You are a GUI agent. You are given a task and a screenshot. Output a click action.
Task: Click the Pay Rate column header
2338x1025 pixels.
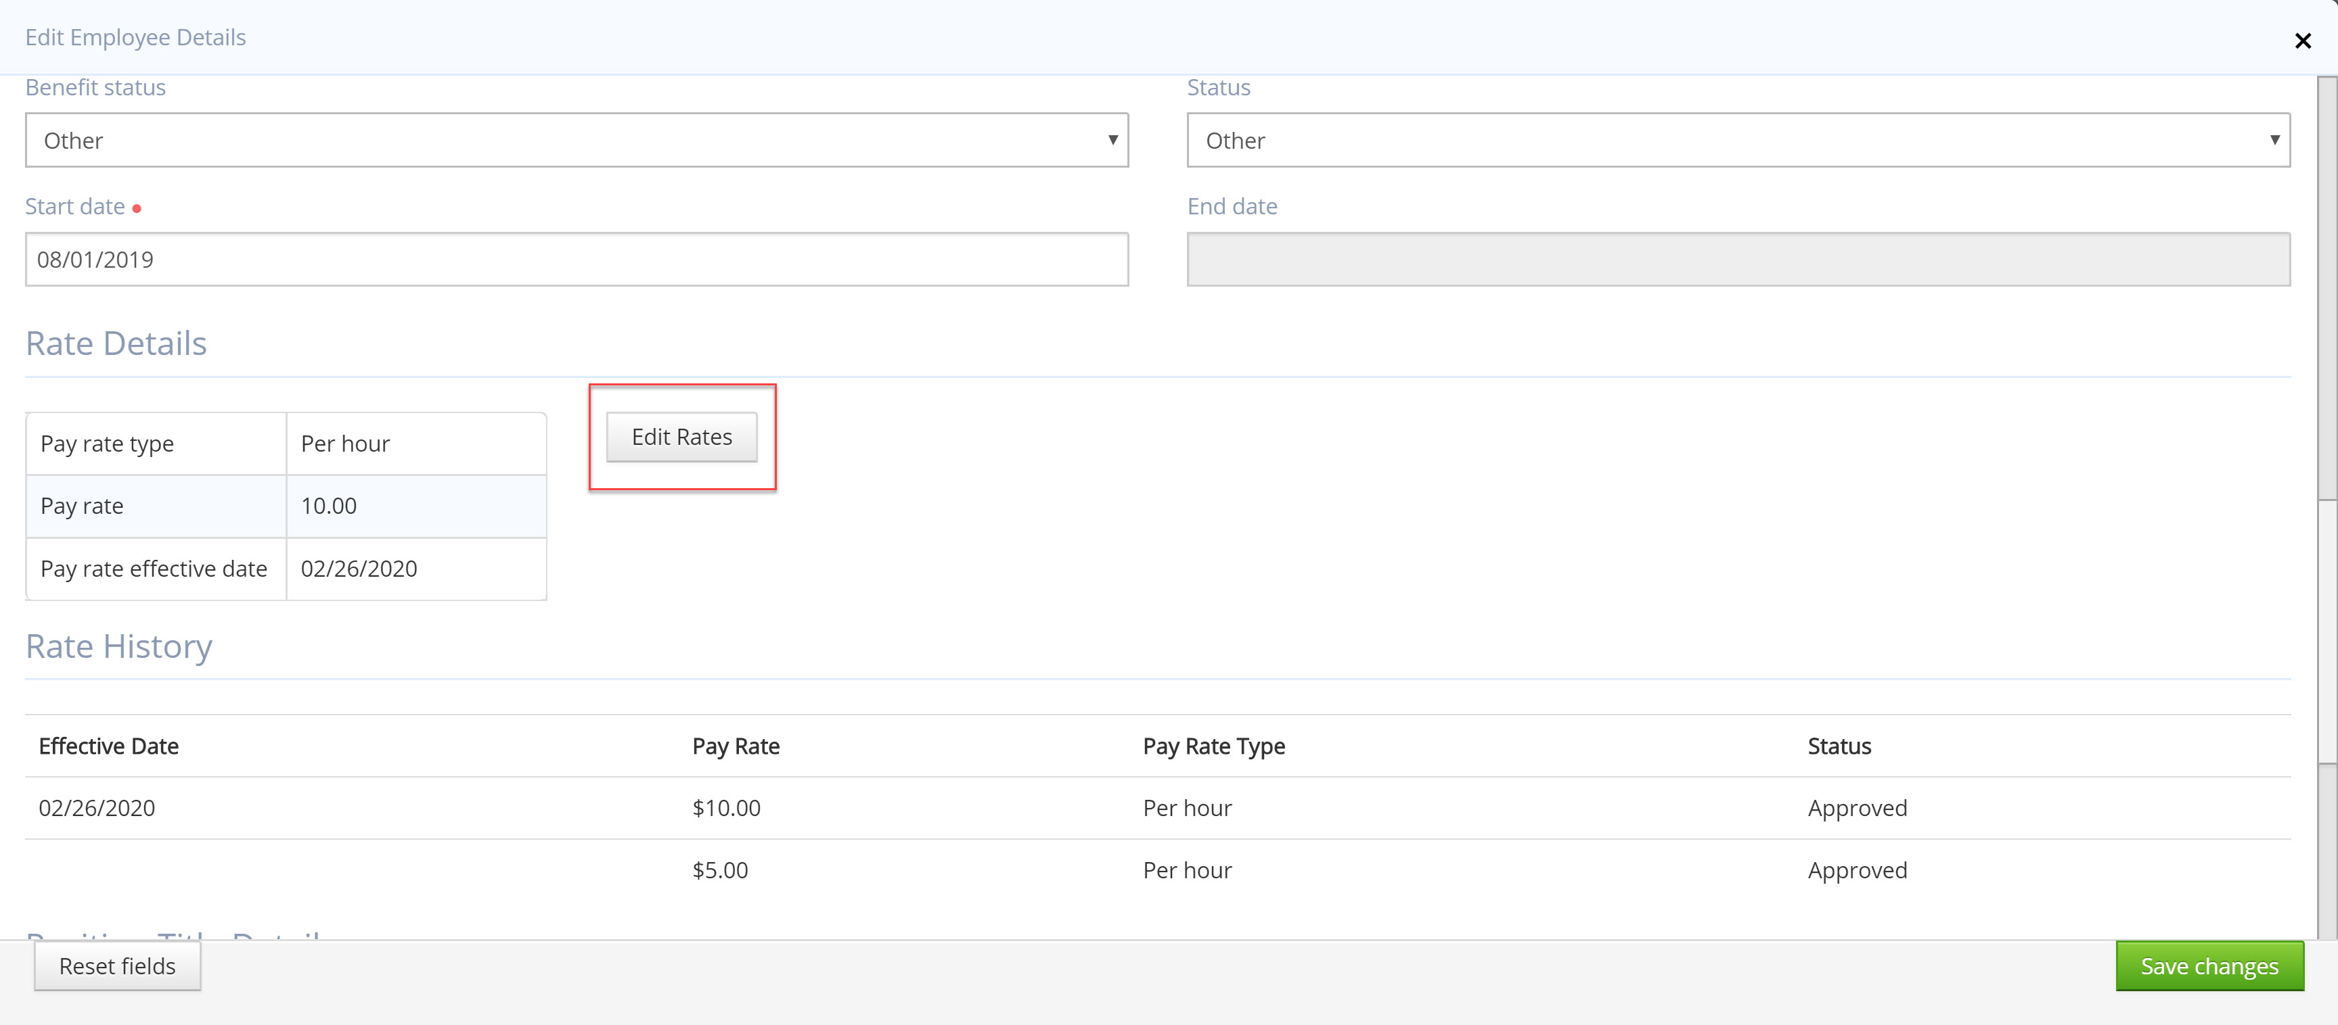[x=735, y=746]
